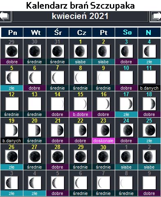The height and width of the screenshot is (197, 161).
Task: Click moon icon on April 28
Action: point(57,156)
